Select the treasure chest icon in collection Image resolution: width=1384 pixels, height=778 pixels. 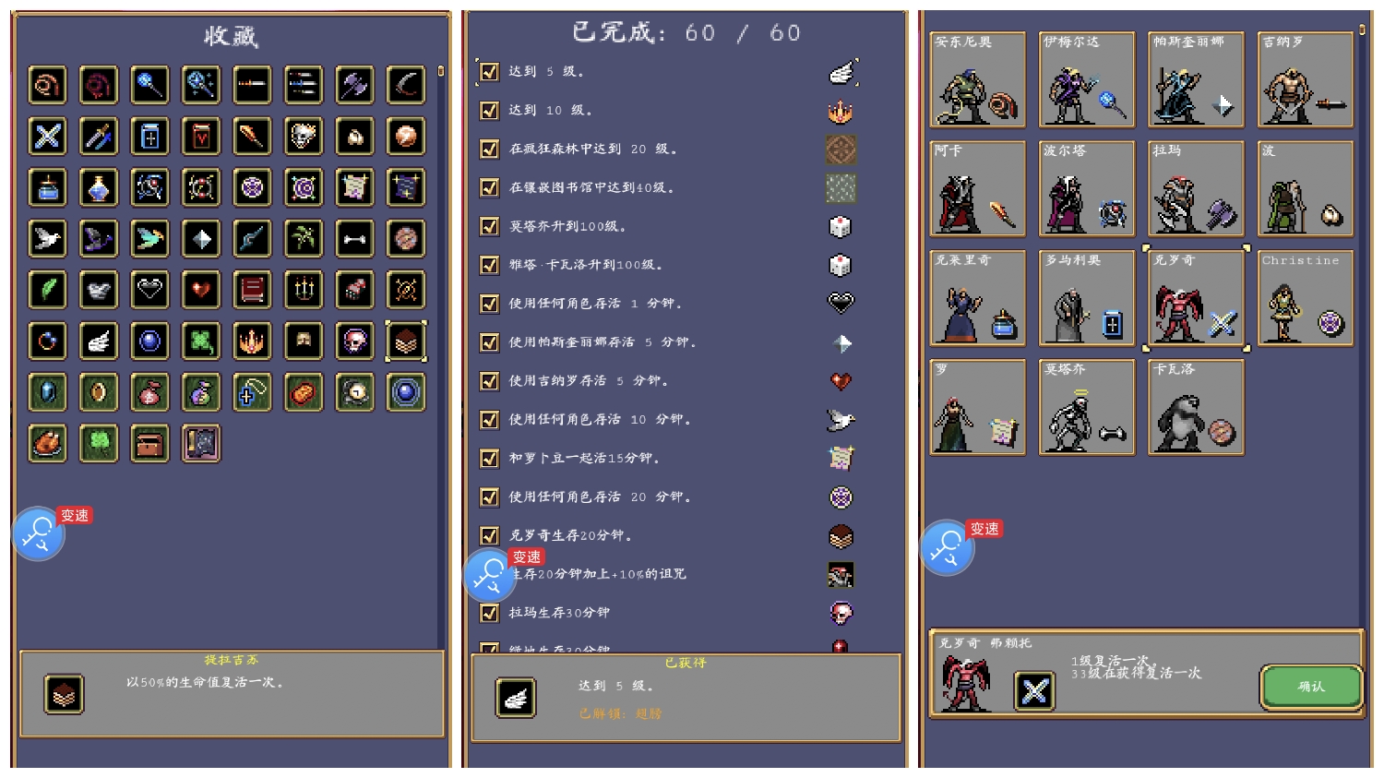coord(149,444)
